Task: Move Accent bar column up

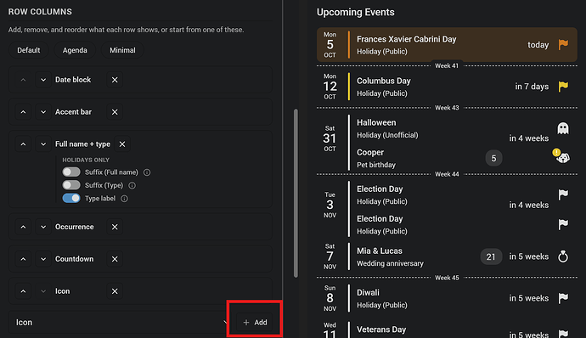Action: [23, 112]
